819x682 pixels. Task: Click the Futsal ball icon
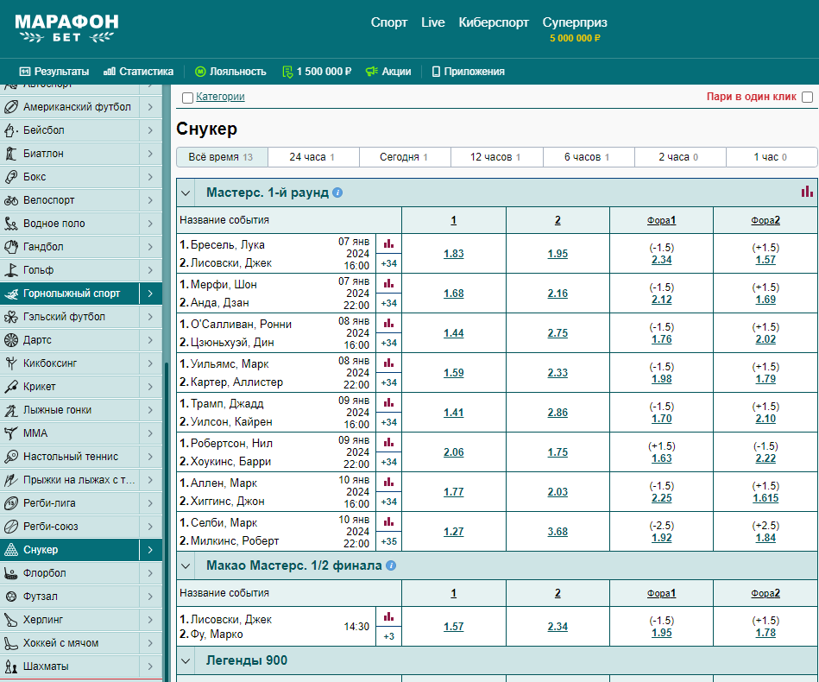pos(11,597)
